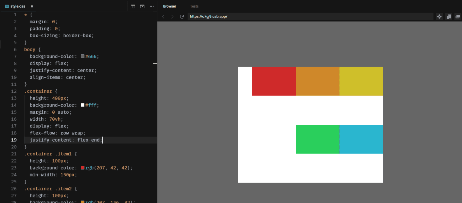Refresh the browser preview
The height and width of the screenshot is (203, 462).
click(182, 17)
